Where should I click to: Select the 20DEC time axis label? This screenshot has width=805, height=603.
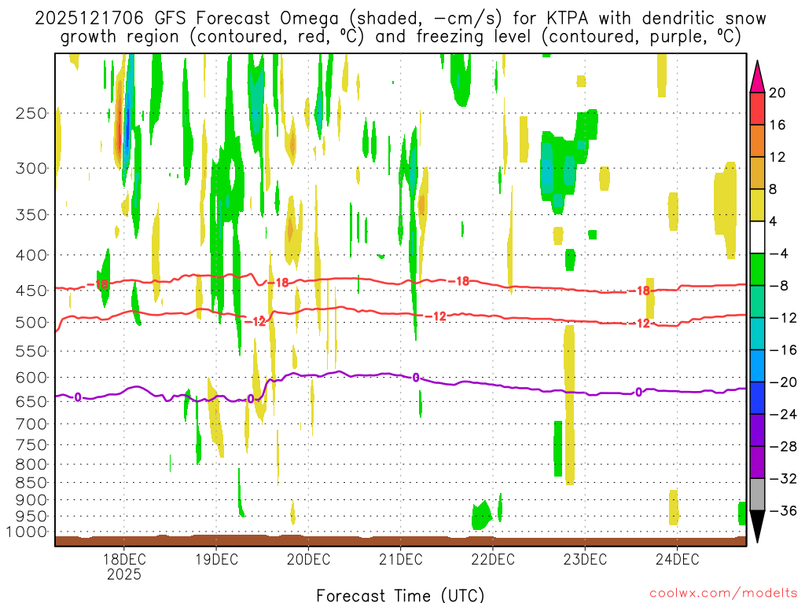click(308, 560)
